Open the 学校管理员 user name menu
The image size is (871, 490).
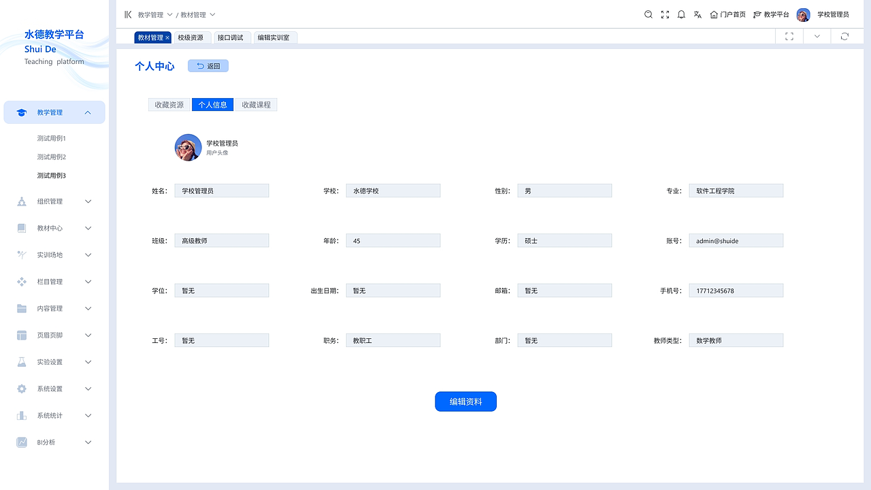(x=833, y=14)
